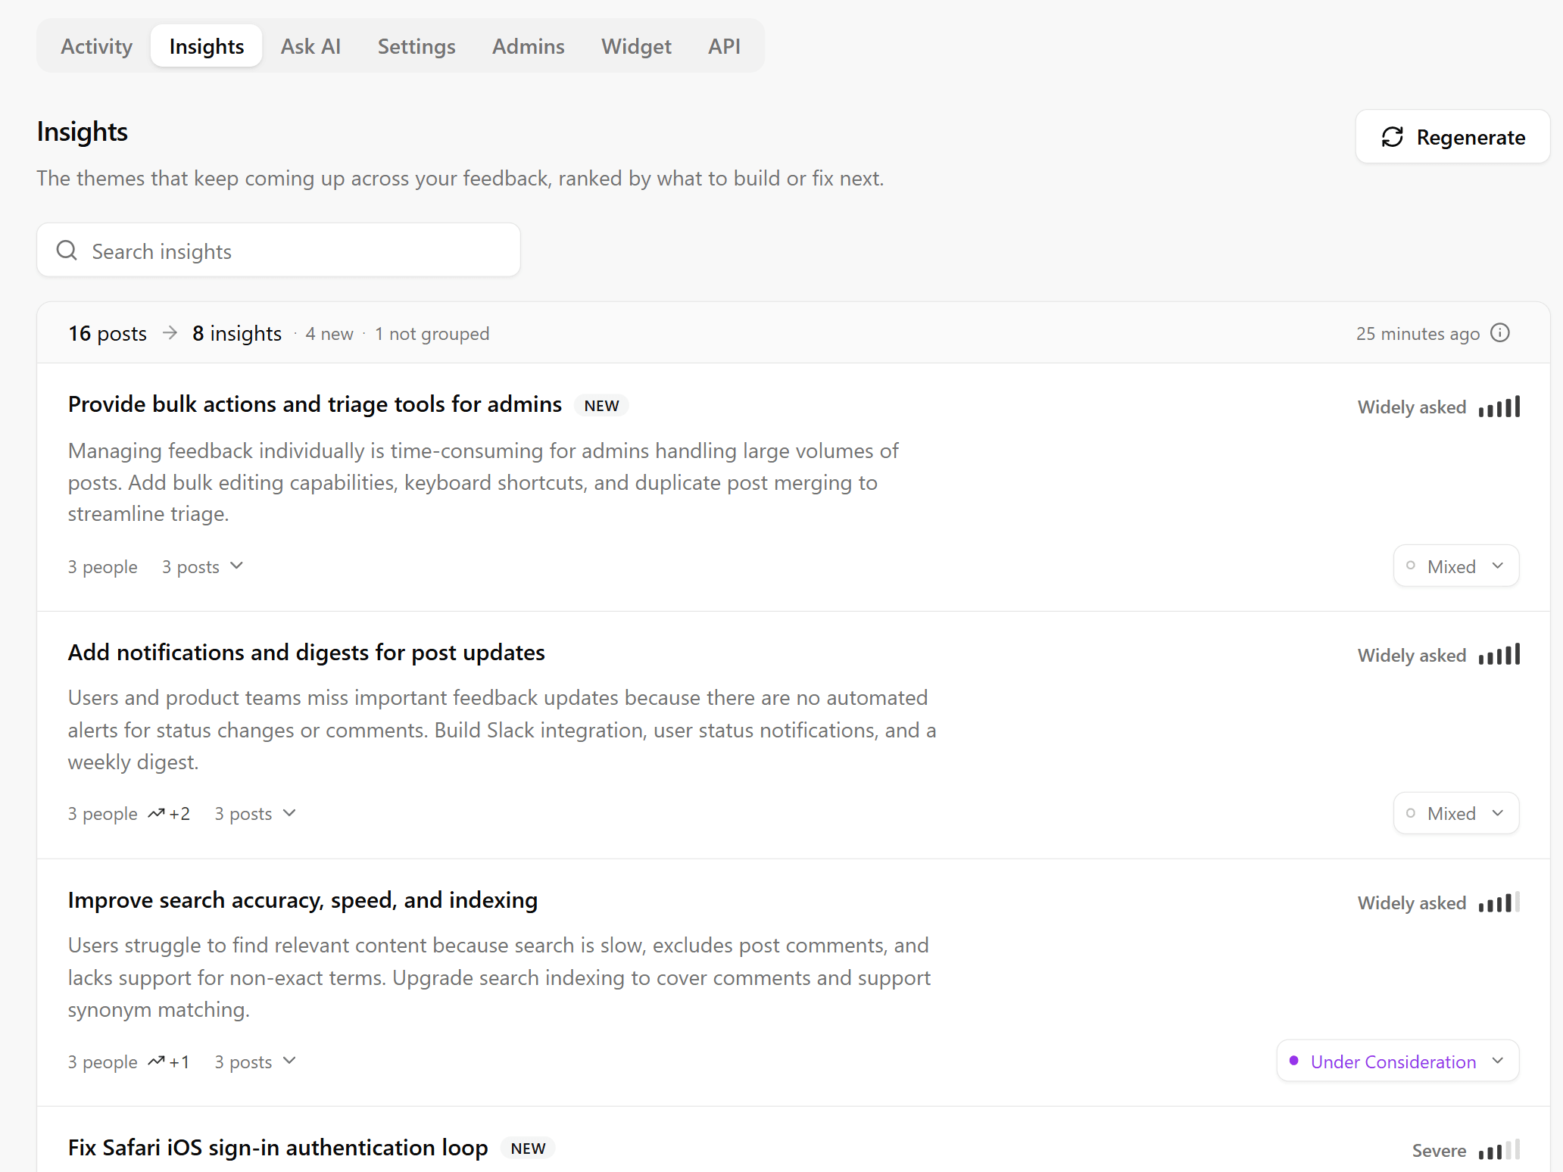
Task: Expand 3 posts under search accuracy insight
Action: [255, 1061]
